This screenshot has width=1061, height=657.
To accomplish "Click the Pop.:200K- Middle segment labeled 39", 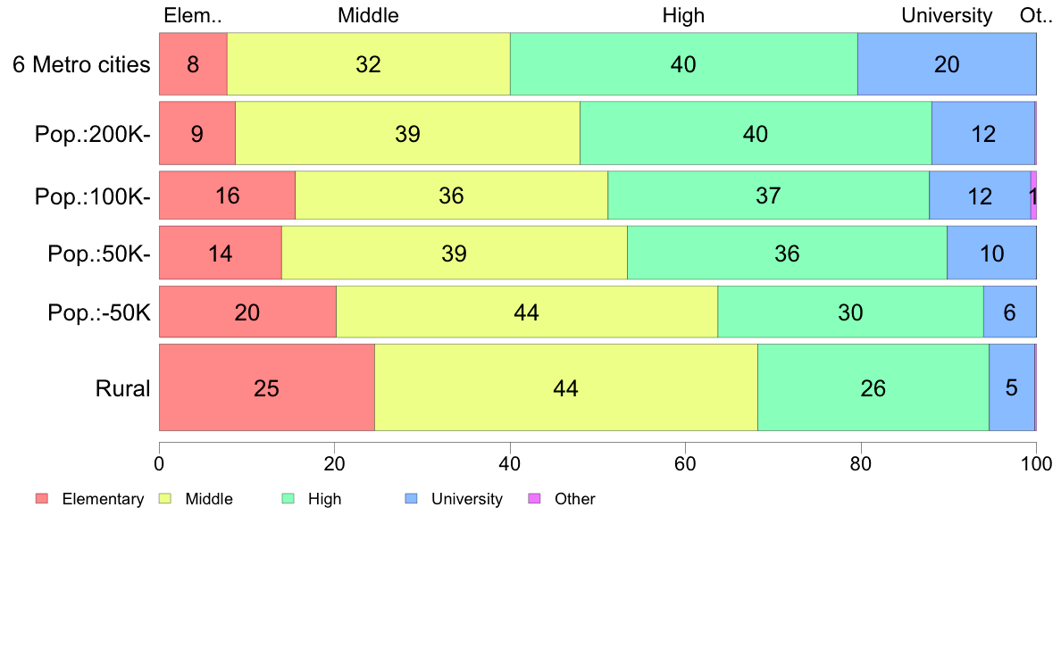I will 407,133.
